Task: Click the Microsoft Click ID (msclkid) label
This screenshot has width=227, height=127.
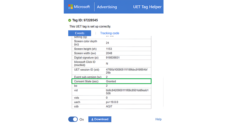Action: click(85, 63)
